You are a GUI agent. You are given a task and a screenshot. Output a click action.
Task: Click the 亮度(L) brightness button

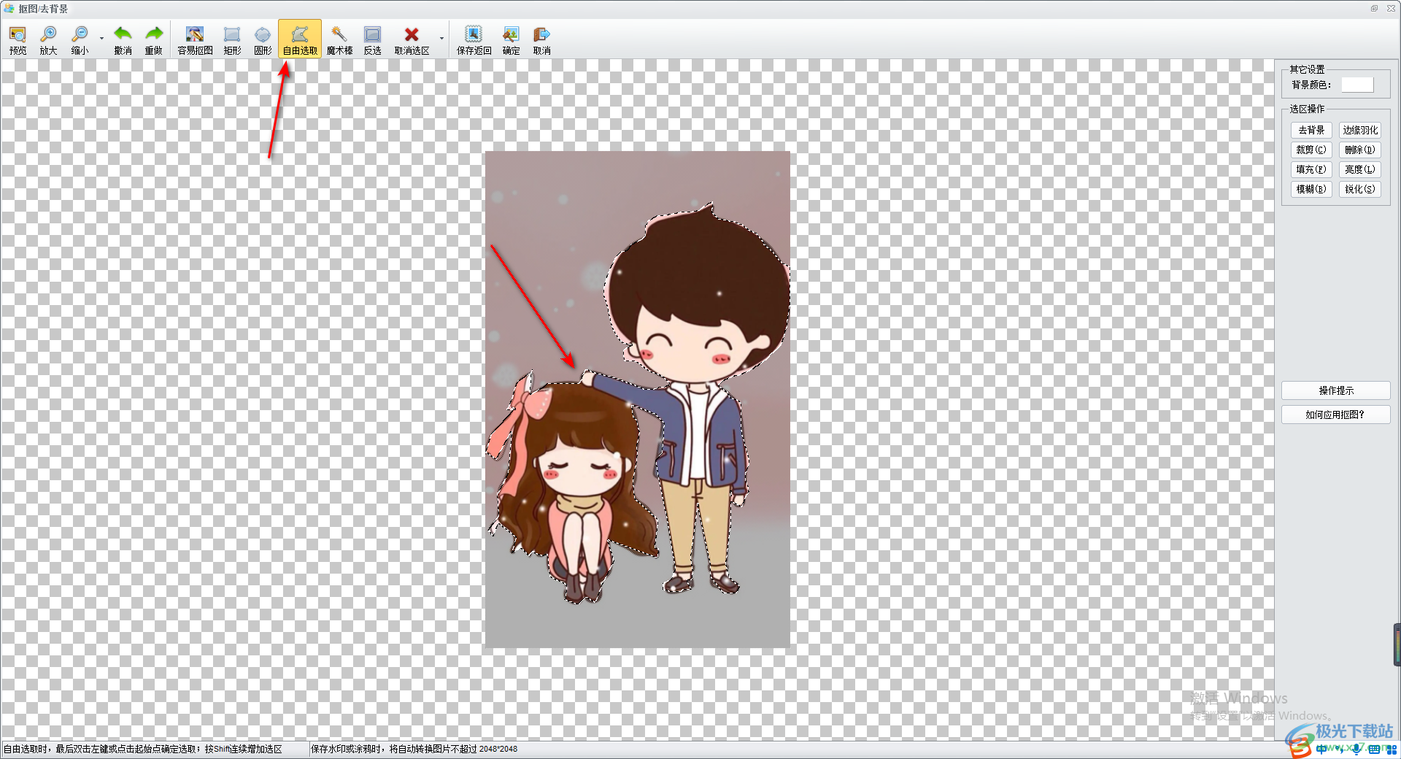click(x=1360, y=169)
